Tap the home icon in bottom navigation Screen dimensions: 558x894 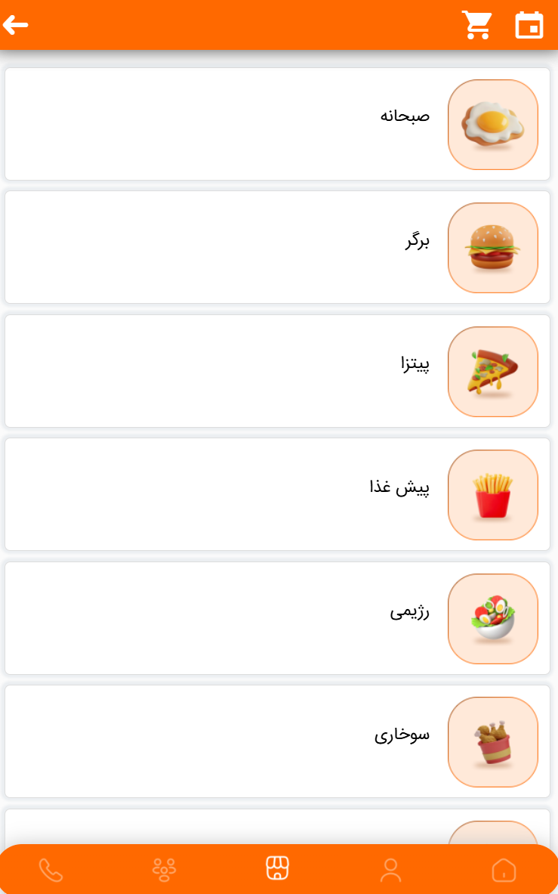[504, 870]
